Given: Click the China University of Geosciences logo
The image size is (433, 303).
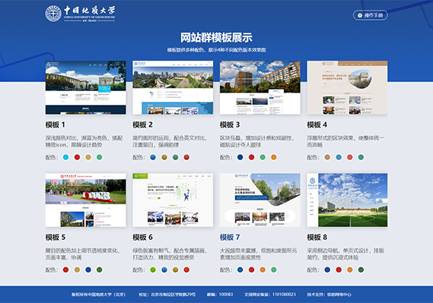Looking at the screenshot, I should [x=80, y=13].
